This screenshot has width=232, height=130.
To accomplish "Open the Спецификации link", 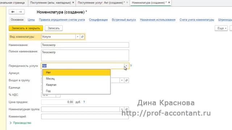I will pos(98,20).
